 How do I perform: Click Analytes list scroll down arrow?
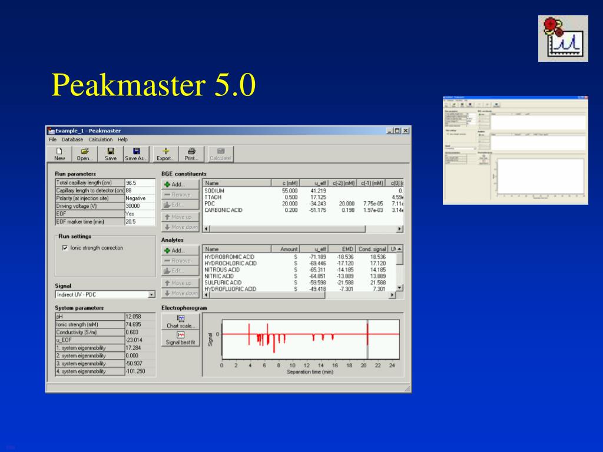[x=400, y=287]
